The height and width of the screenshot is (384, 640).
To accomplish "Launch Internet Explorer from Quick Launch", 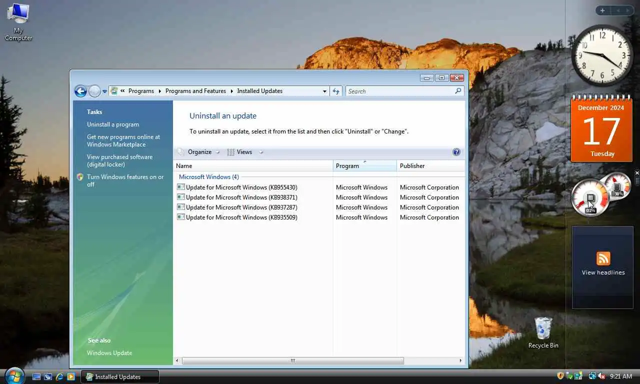I will 59,376.
